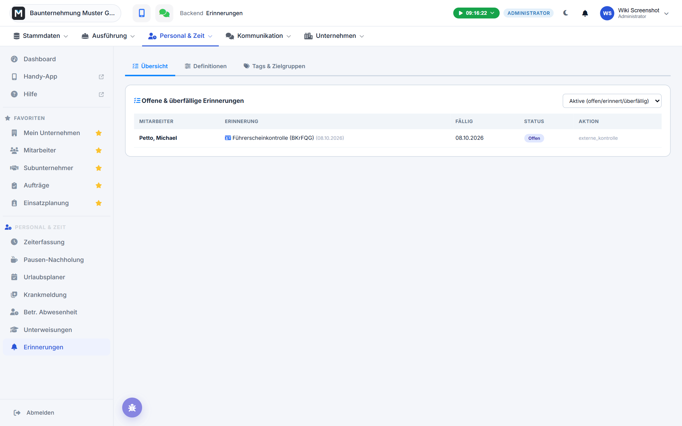Click the FÄLLIG column header

click(464, 121)
